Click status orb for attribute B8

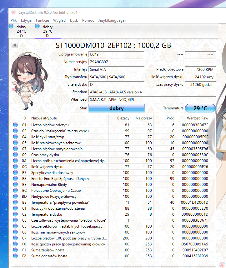[x=15, y=178]
